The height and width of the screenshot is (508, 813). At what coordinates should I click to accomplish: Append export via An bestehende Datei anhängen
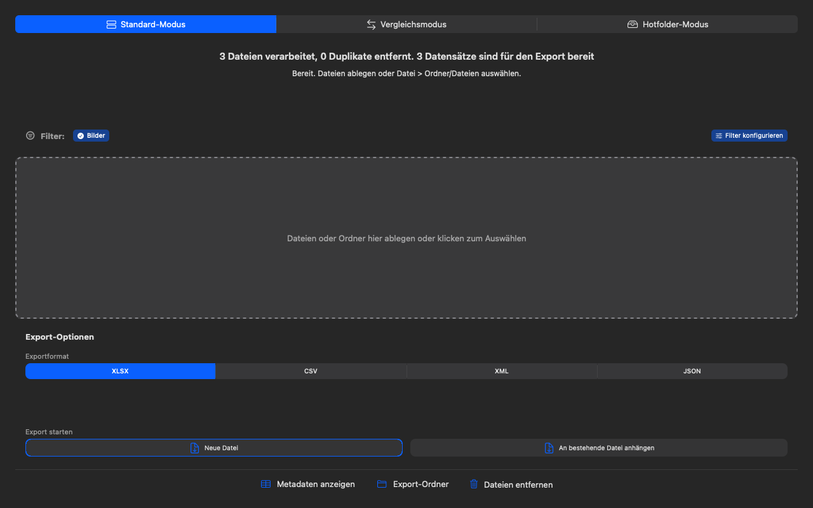[599, 448]
